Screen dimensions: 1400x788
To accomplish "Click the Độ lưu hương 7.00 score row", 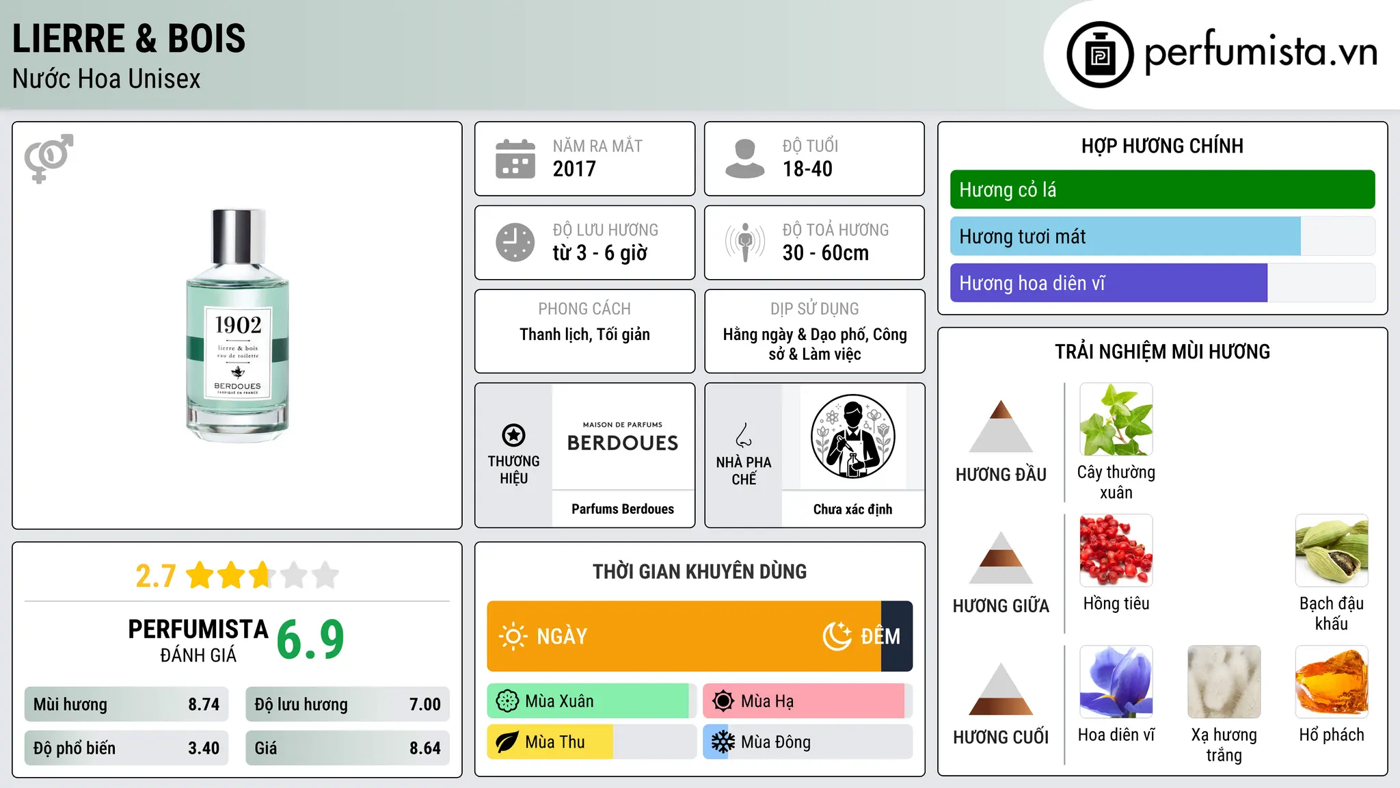I will coord(347,704).
